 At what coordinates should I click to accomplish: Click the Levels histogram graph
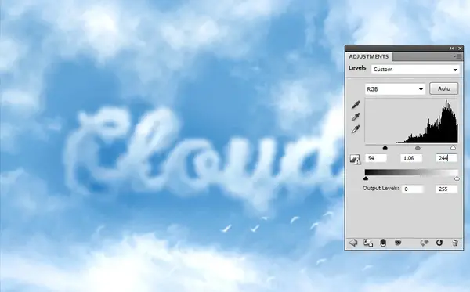click(x=411, y=121)
